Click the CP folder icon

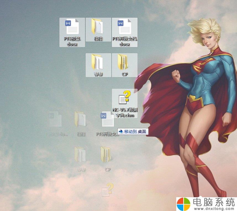[125, 65]
